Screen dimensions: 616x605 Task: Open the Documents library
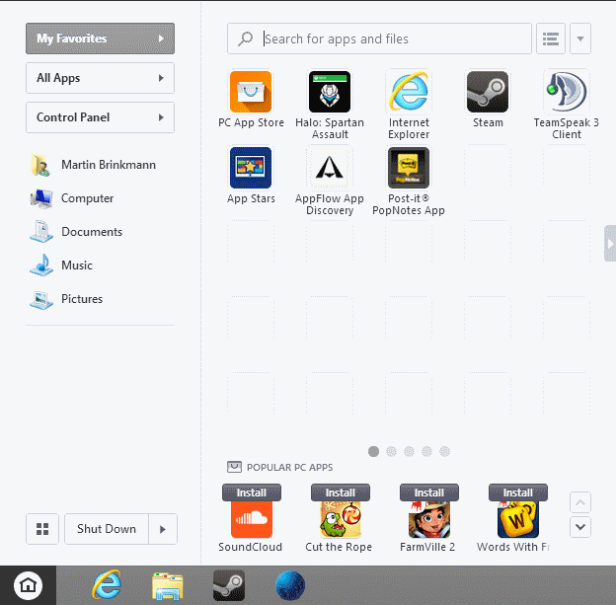76,232
